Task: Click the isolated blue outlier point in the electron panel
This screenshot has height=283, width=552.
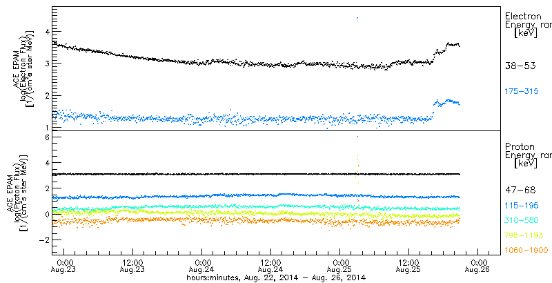Action: pyautogui.click(x=357, y=17)
